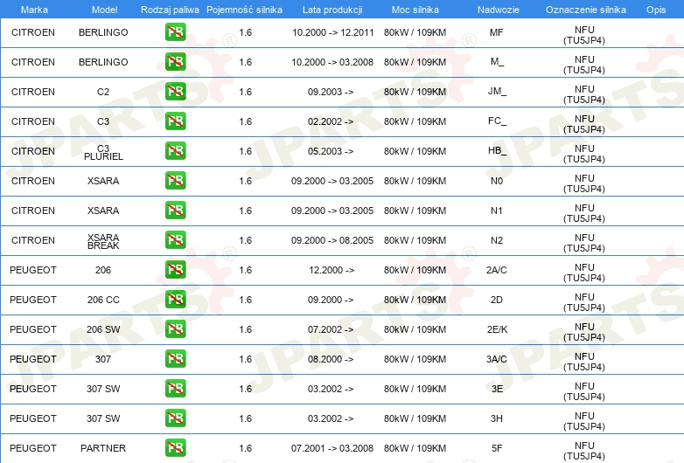
Task: Click the fuel icon for Xsara Break
Action: (175, 240)
